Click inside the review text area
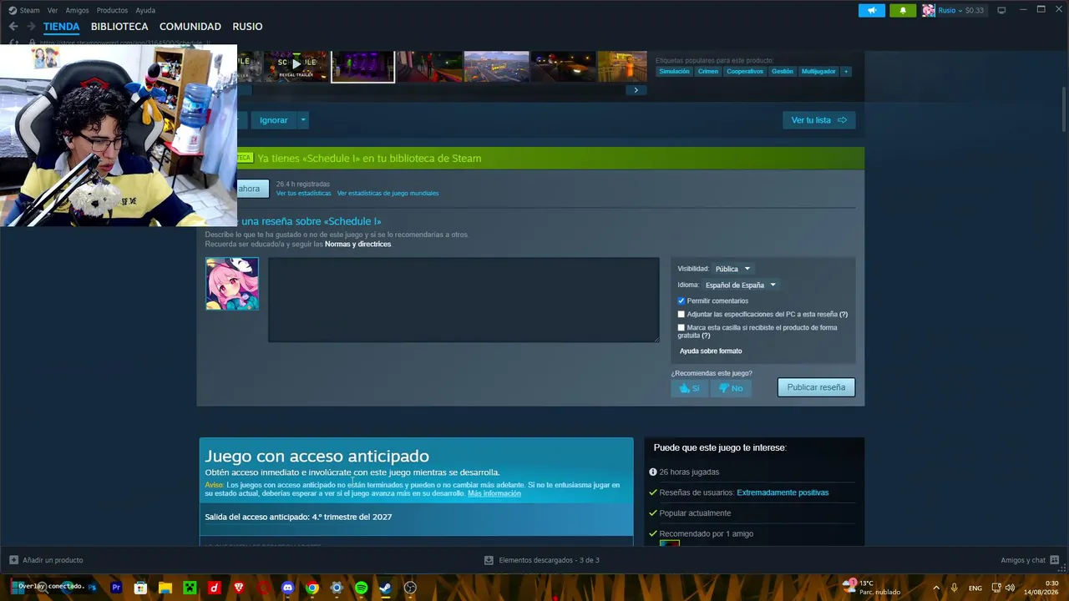This screenshot has width=1069, height=601. click(464, 300)
